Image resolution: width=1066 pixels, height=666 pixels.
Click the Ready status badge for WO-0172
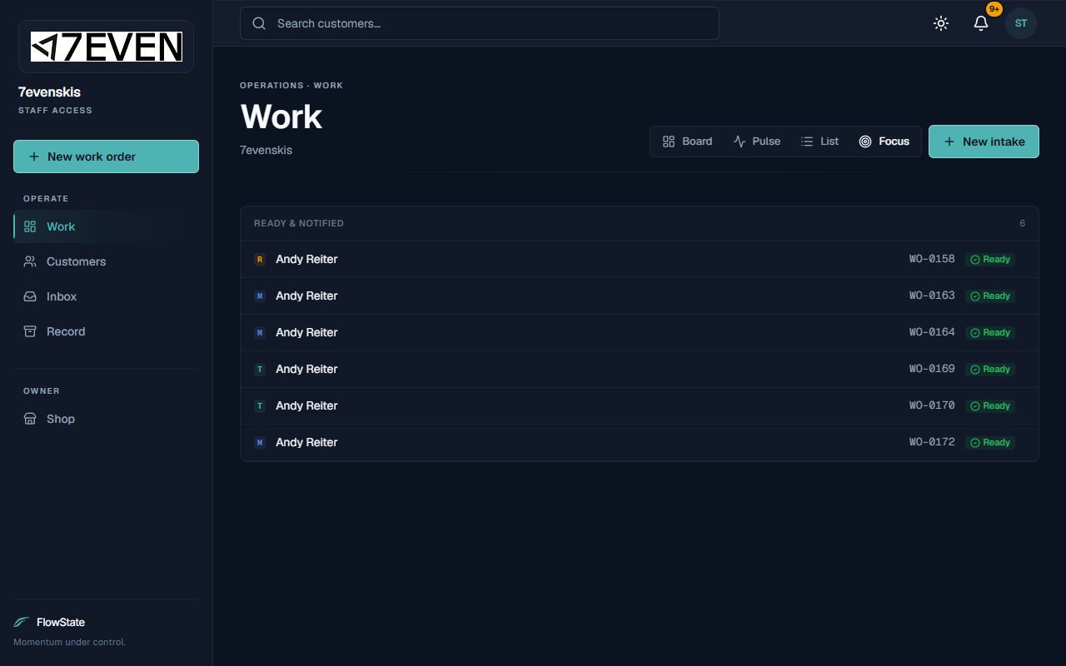point(990,443)
